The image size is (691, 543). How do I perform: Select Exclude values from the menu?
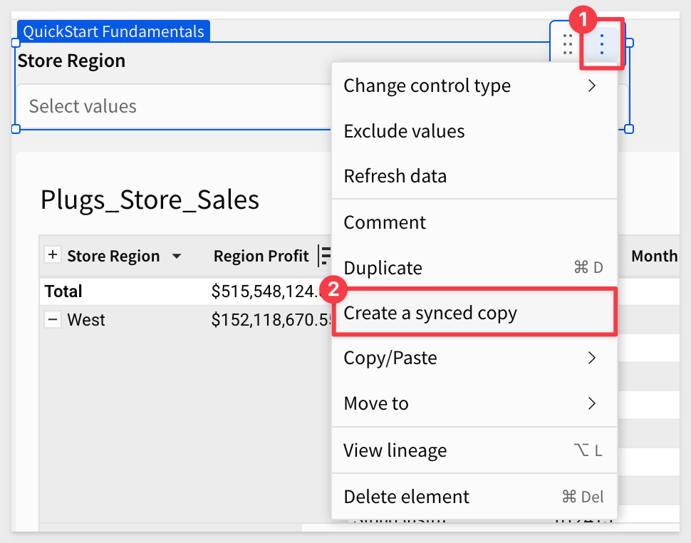(x=404, y=131)
